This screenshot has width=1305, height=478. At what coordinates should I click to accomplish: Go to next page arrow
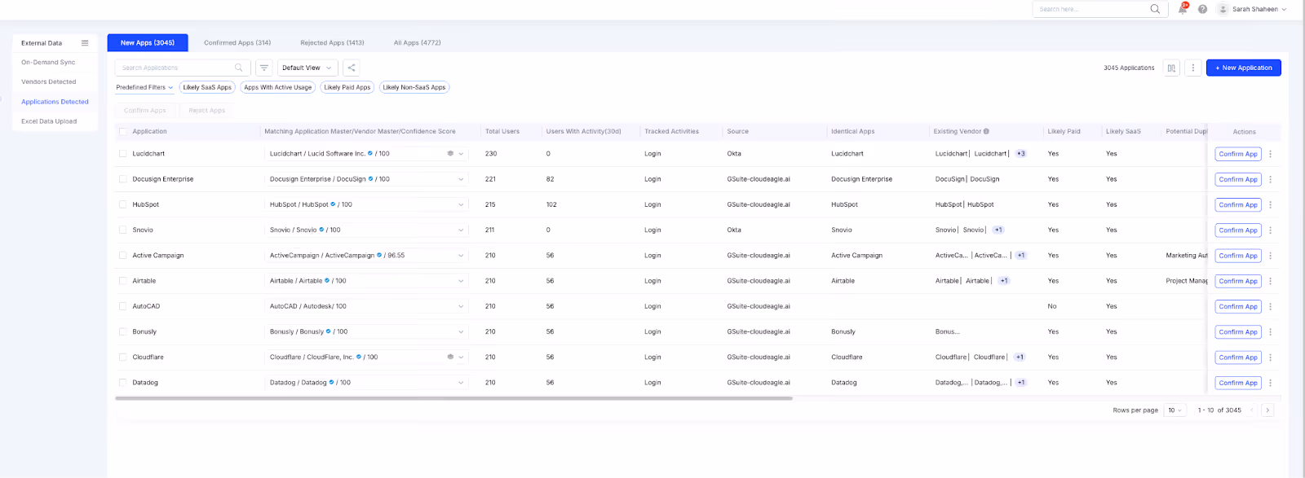tap(1267, 410)
